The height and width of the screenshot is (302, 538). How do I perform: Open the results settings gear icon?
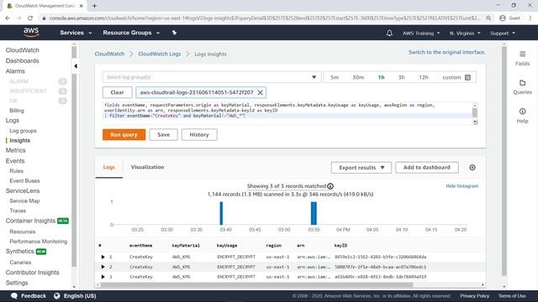pos(472,168)
